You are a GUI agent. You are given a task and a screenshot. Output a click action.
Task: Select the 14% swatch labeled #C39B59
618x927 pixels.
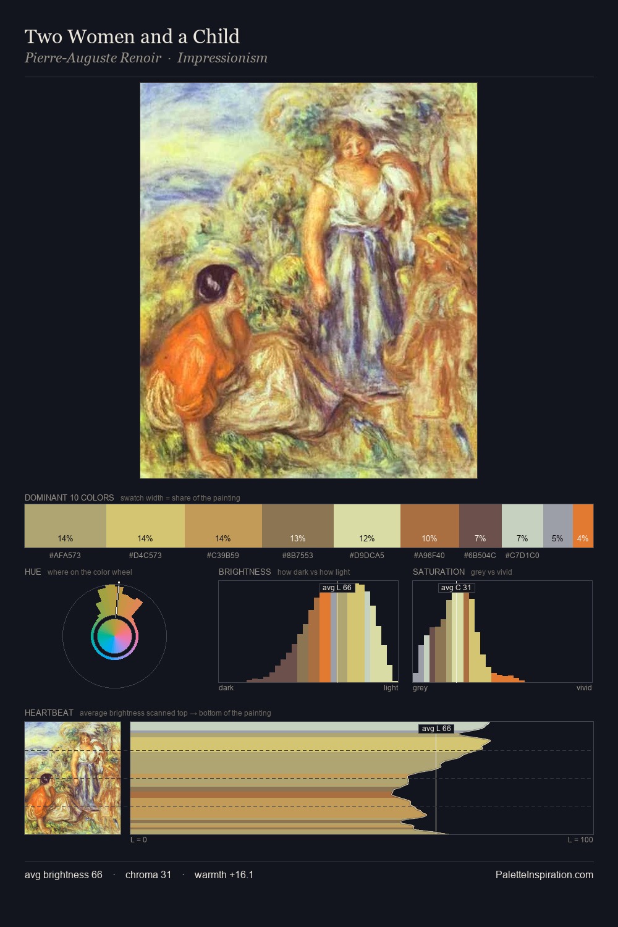pyautogui.click(x=223, y=526)
